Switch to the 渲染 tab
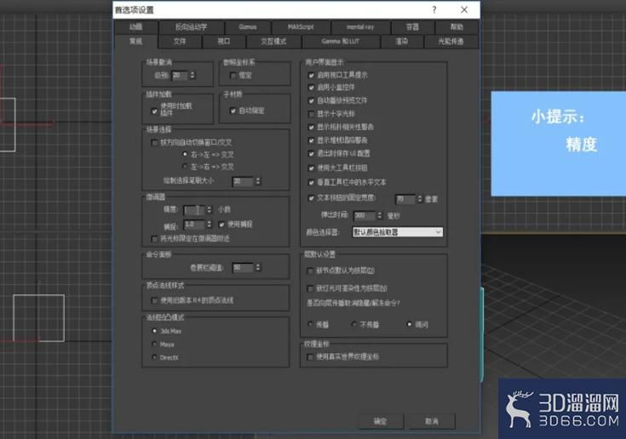 [x=402, y=42]
